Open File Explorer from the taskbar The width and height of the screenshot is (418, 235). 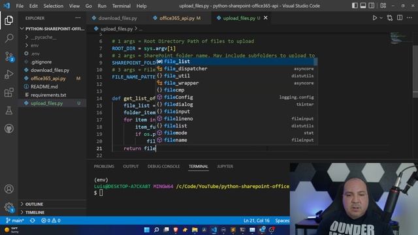[x=195, y=230]
